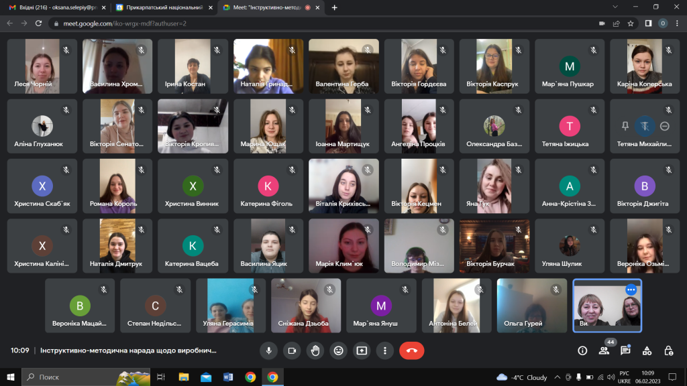This screenshot has width=687, height=386.
Task: Open Meet more options three-dot menu
Action: [x=384, y=350]
